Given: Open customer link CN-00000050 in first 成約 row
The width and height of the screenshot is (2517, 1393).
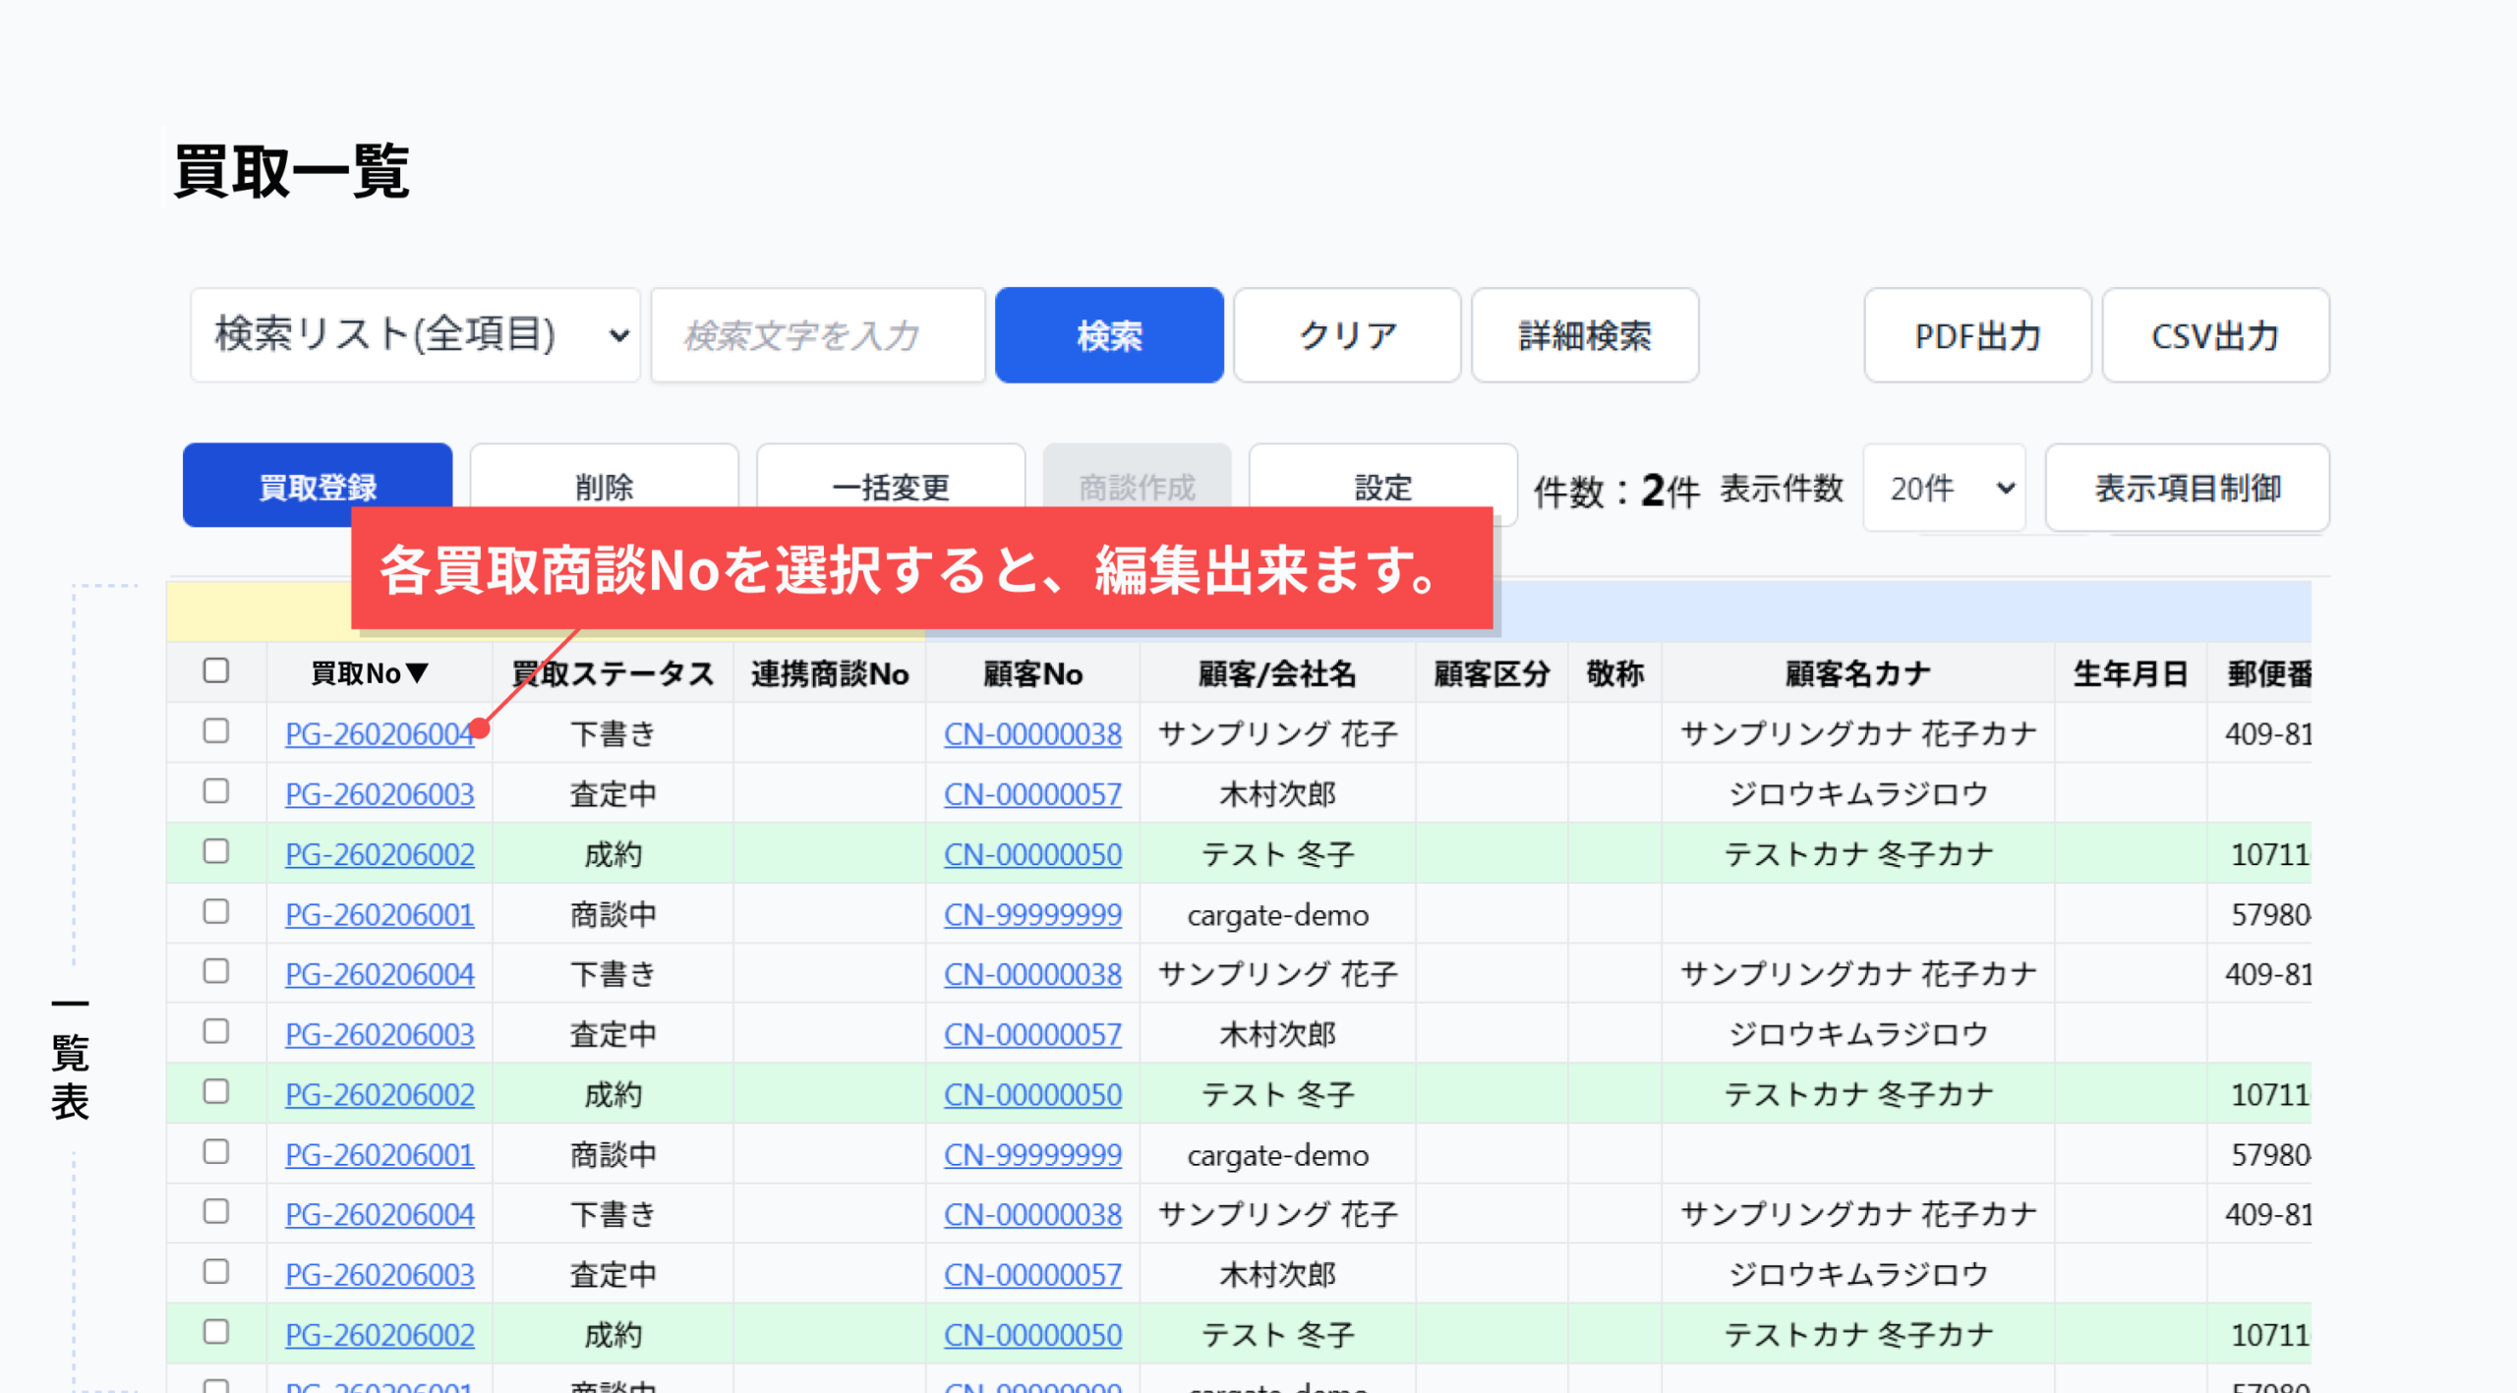Looking at the screenshot, I should [1032, 854].
